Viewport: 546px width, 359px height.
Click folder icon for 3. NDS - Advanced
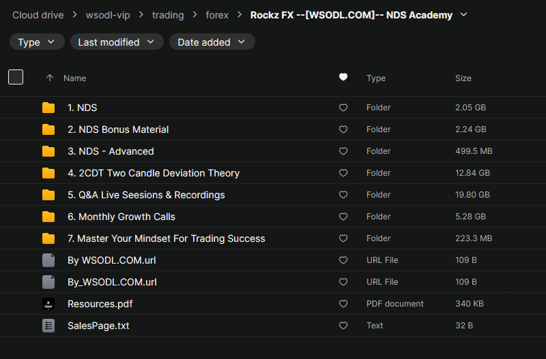point(48,151)
